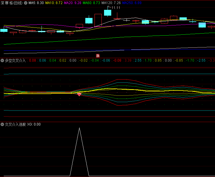This screenshot has width=215, height=177.
Task: Select the large red hollow candlestick
Action: [x=98, y=20]
